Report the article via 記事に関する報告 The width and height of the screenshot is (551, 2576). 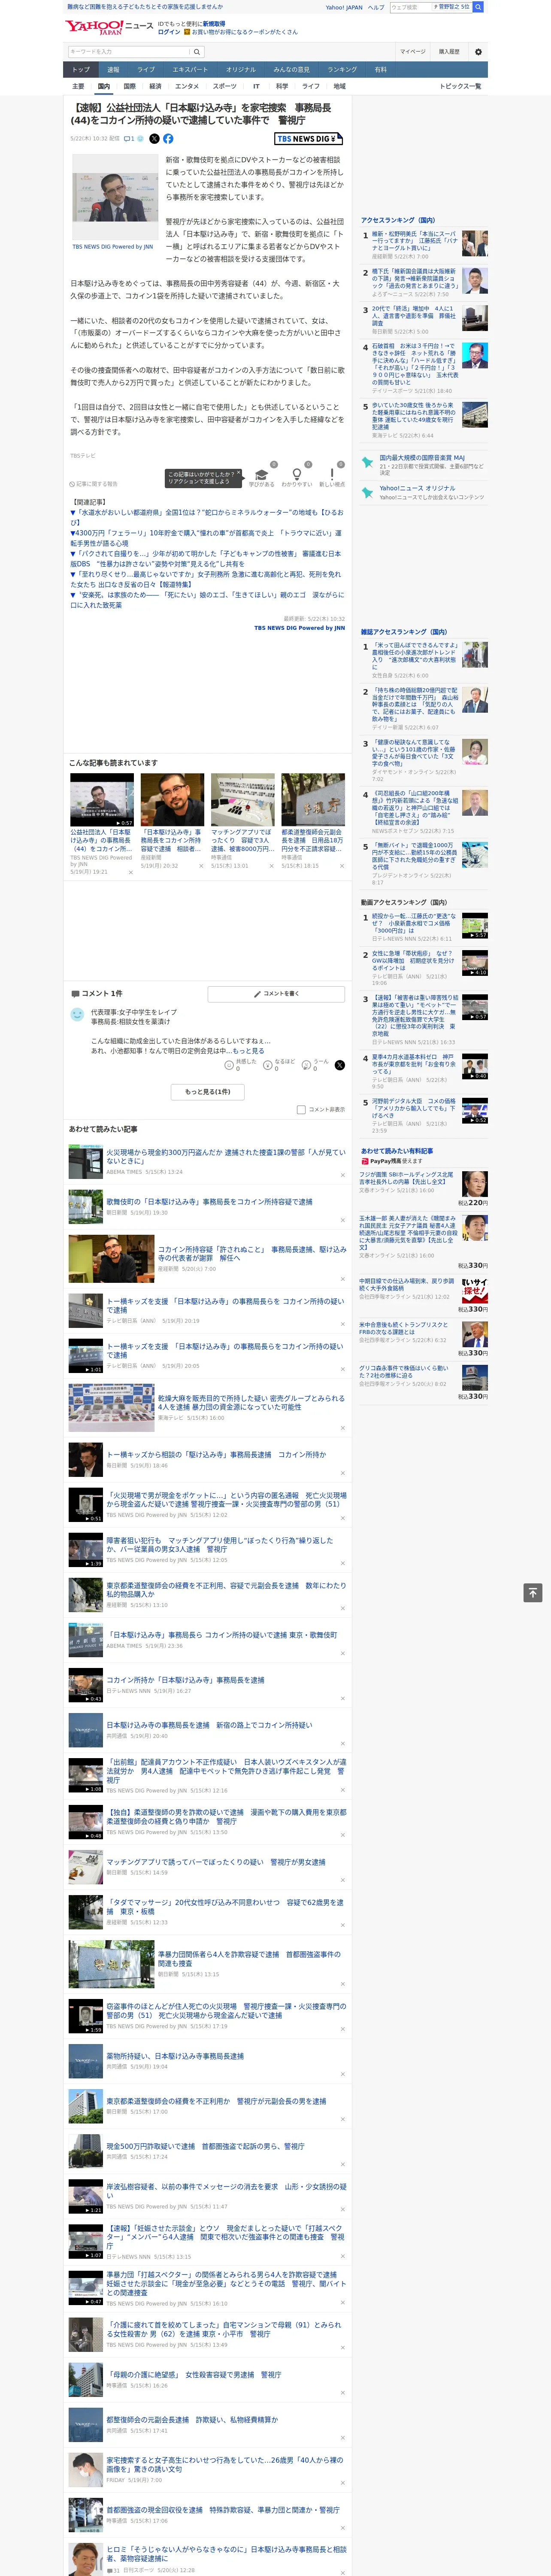pyautogui.click(x=94, y=484)
